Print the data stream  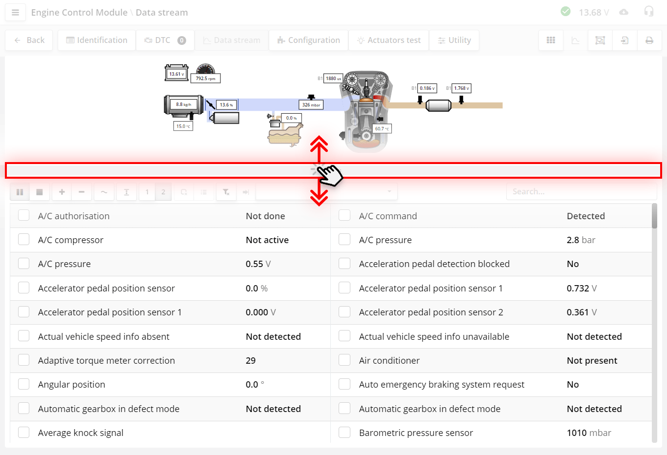(649, 41)
